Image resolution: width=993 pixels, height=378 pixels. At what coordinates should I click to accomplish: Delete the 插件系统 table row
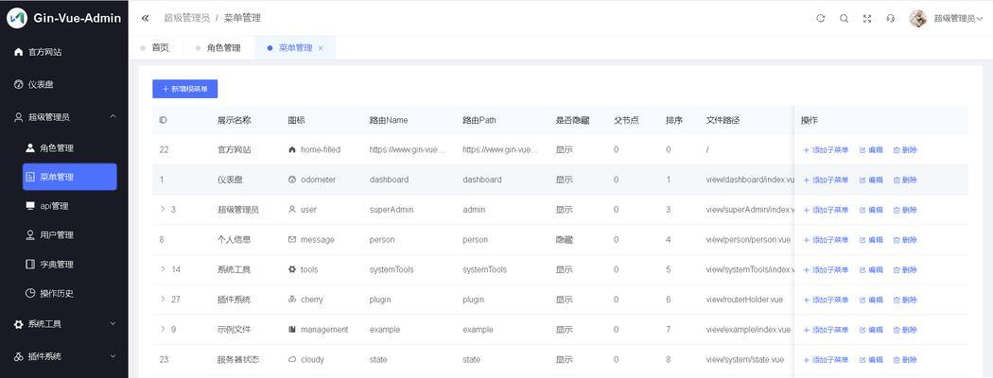[x=905, y=300]
